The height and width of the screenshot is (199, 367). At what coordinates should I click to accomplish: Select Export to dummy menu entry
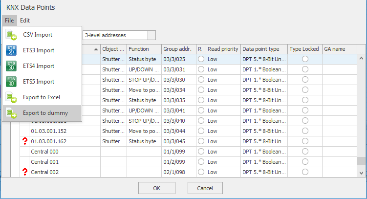click(42, 113)
